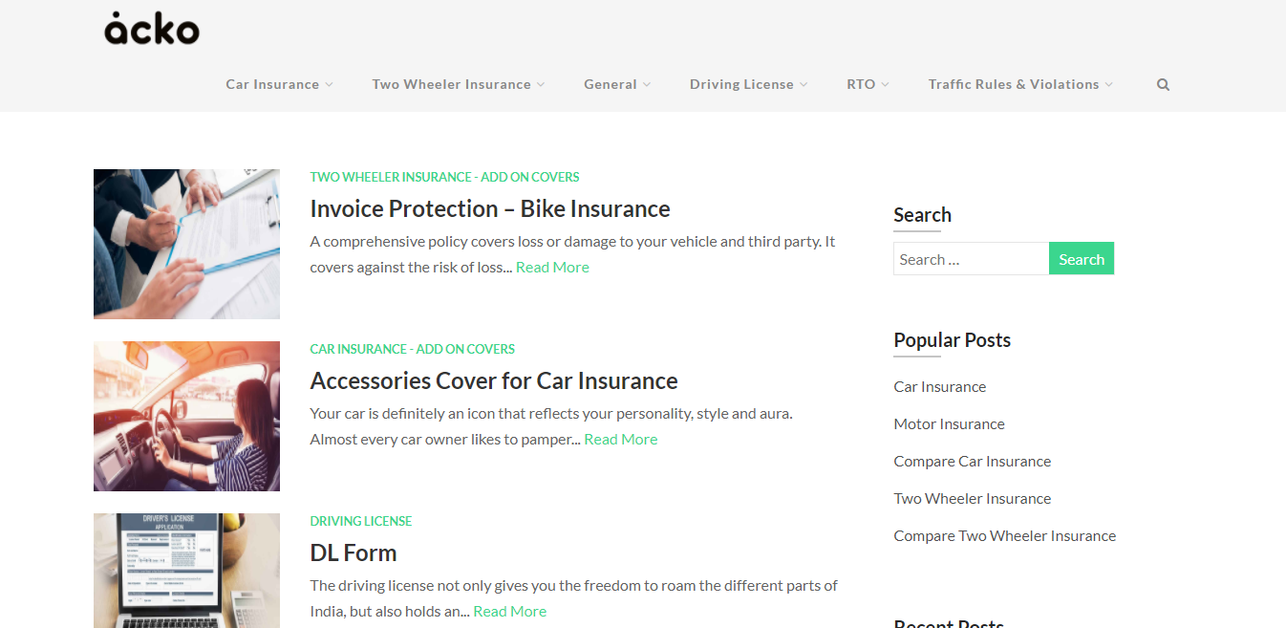1286x628 pixels.
Task: Open the Driving License dropdown
Action: point(742,84)
